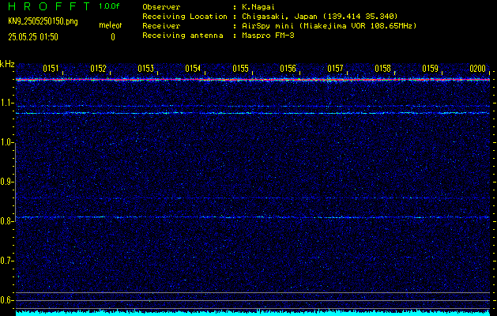Click the cyan noise level strip at the bottom

point(253,313)
